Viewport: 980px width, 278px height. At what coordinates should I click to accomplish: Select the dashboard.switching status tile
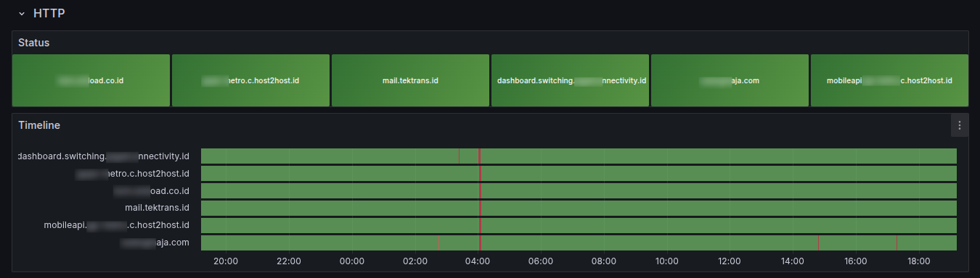click(x=570, y=80)
